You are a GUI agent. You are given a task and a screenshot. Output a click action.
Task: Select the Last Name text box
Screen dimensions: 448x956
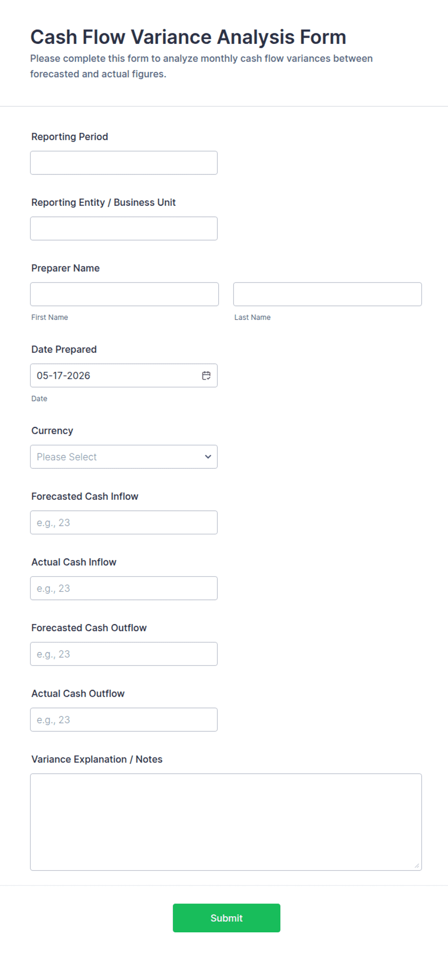[328, 294]
